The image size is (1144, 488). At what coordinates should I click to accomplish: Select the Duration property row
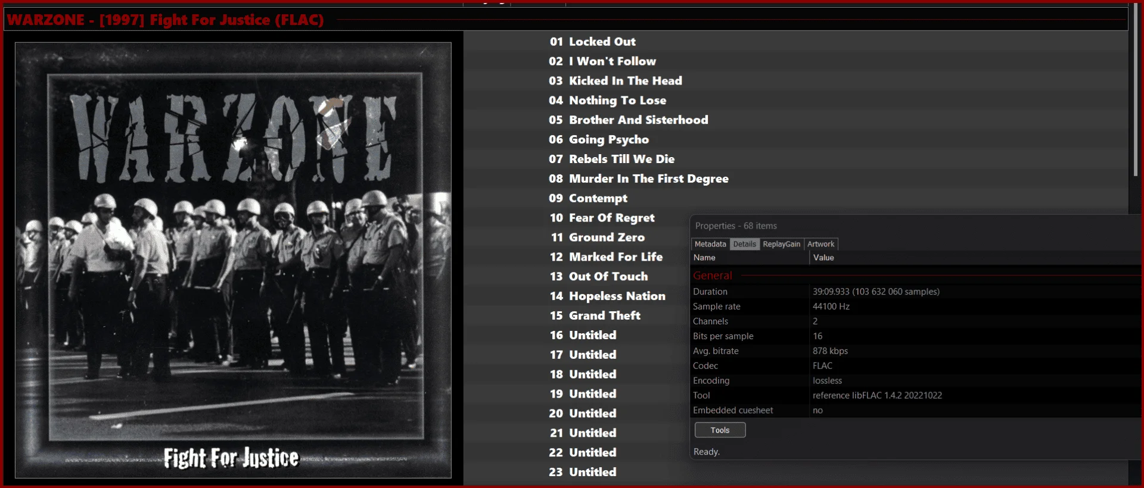pos(915,292)
